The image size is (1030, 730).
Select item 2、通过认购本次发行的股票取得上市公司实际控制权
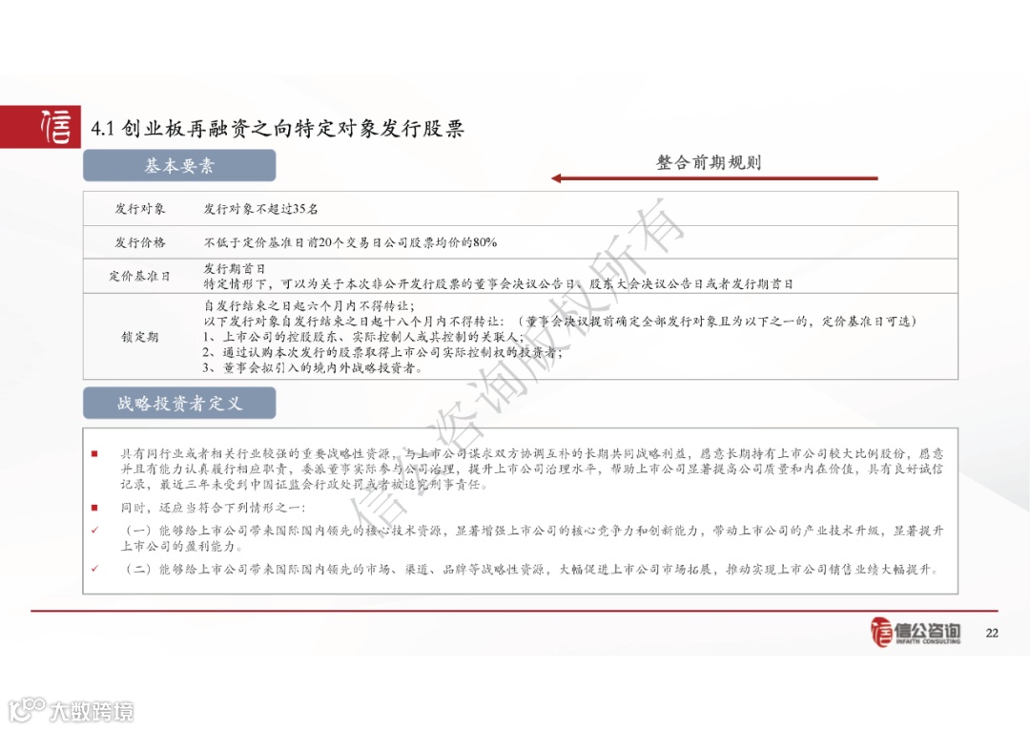pyautogui.click(x=382, y=352)
